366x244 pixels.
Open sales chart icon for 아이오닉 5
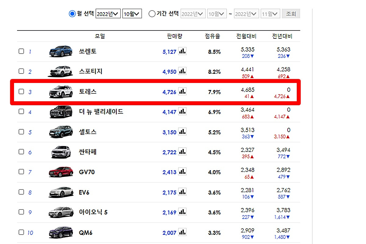click(182, 212)
